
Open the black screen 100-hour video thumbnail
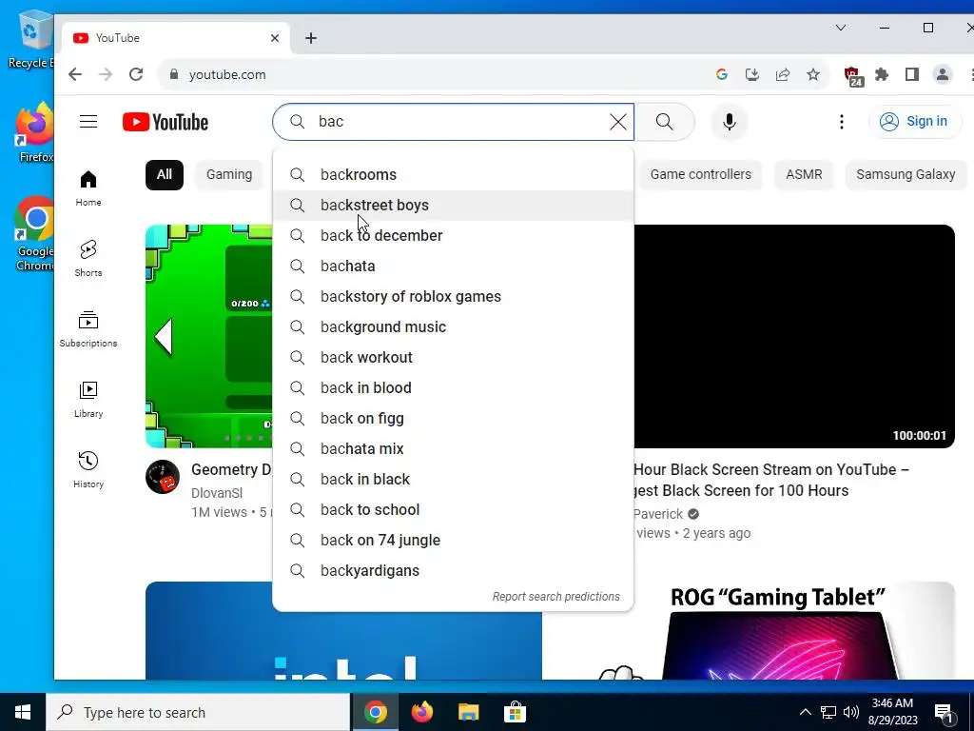point(794,336)
